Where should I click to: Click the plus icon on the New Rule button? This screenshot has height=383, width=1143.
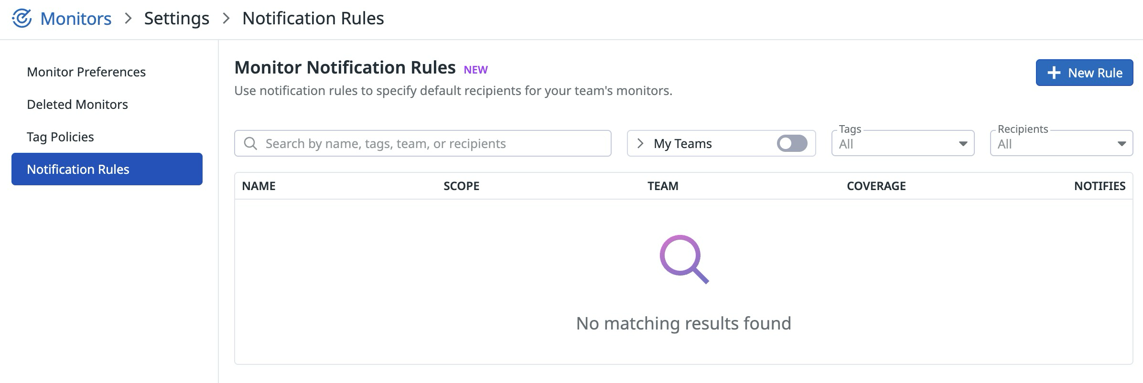1053,73
